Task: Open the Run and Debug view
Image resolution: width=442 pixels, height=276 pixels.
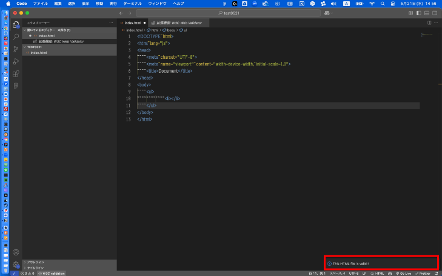Action: 16,61
